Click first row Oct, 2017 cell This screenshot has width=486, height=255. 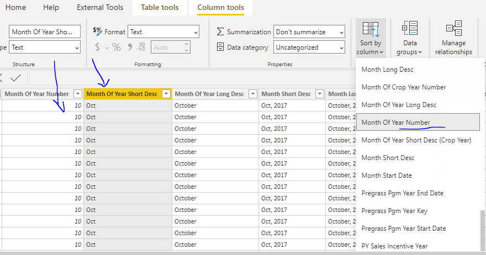[x=292, y=105]
